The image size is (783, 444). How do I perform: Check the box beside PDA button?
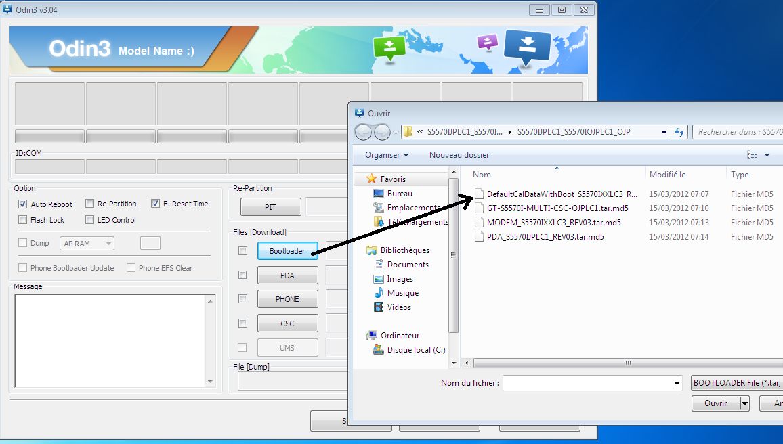pos(242,275)
